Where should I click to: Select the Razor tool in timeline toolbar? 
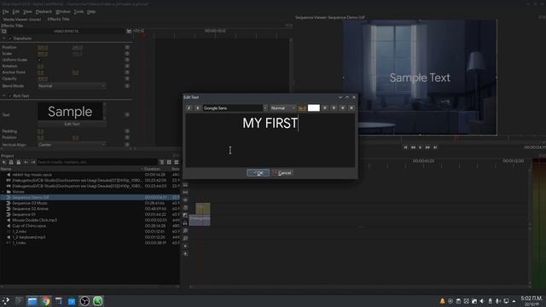185,185
